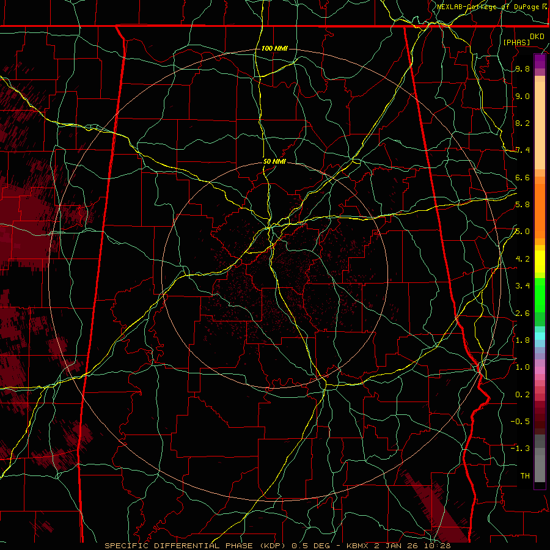Viewport: 550px width, 550px height.
Task: Select the 1.0 value on the color scale
Action: pyautogui.click(x=522, y=367)
